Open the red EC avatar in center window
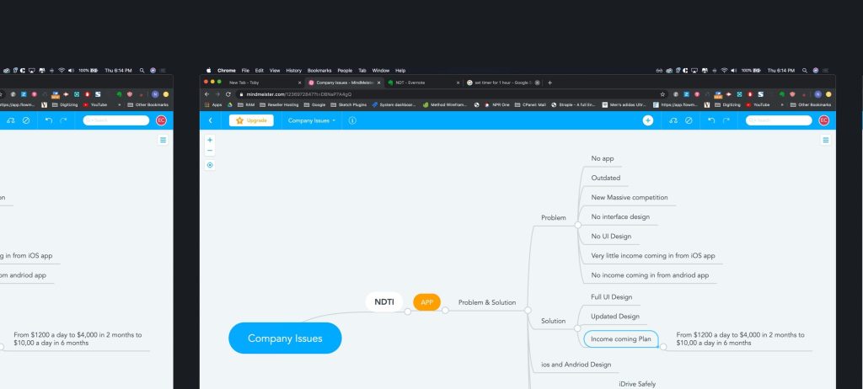This screenshot has width=863, height=389. tap(823, 120)
